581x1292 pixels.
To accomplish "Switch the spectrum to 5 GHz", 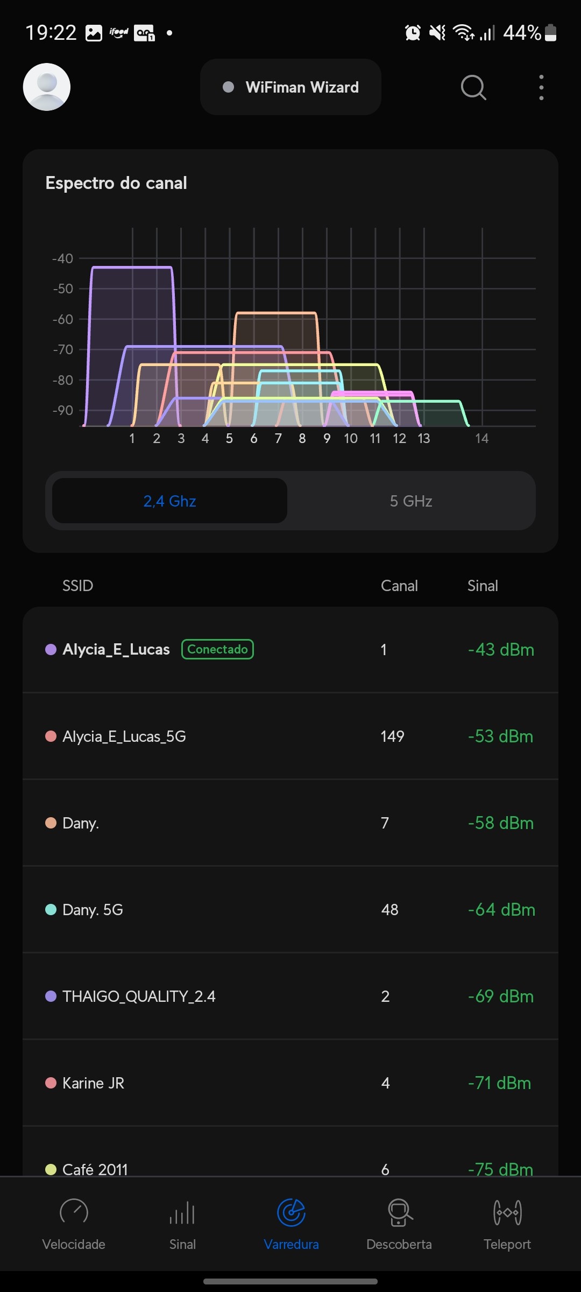I will 411,501.
